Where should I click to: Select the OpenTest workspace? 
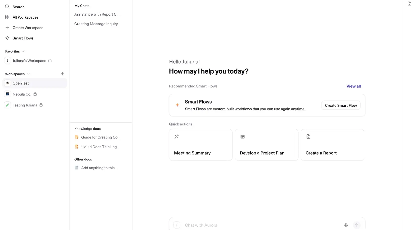[x=35, y=83]
